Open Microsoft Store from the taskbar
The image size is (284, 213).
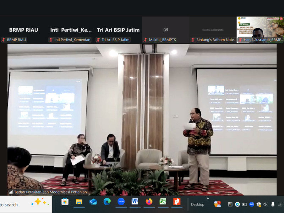pyautogui.click(x=65, y=202)
